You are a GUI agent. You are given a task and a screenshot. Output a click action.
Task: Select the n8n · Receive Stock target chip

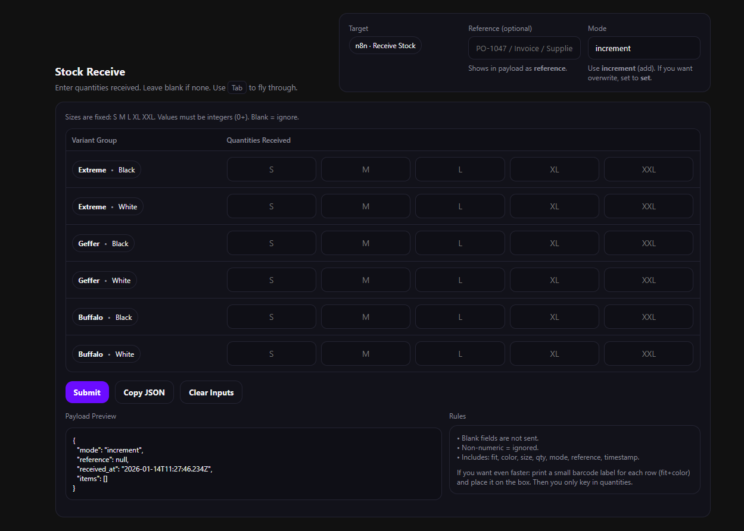pyautogui.click(x=385, y=46)
